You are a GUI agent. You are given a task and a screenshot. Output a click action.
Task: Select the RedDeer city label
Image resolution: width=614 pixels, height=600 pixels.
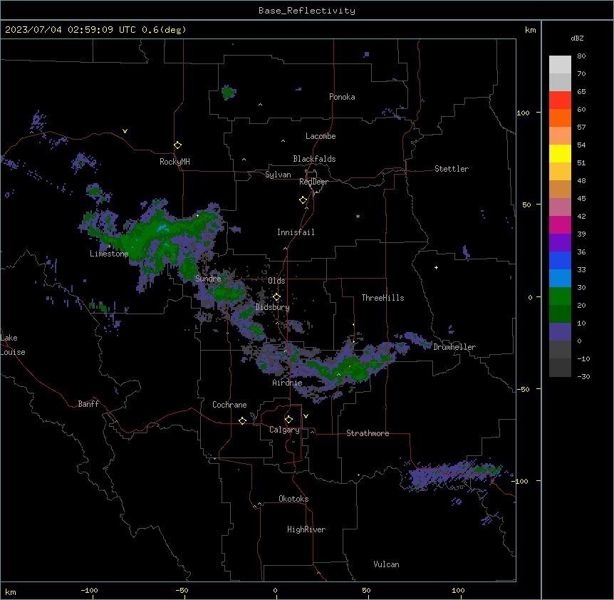tap(313, 182)
